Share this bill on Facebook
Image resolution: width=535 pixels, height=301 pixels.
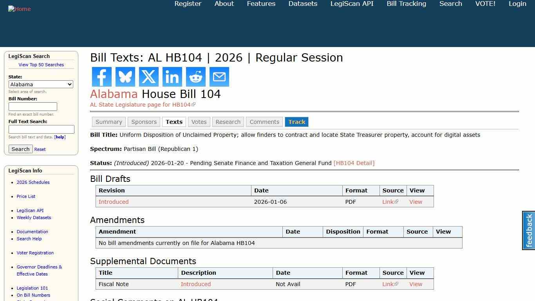pos(101,77)
